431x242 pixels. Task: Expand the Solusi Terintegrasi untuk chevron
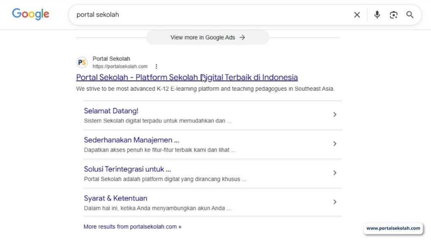335,173
